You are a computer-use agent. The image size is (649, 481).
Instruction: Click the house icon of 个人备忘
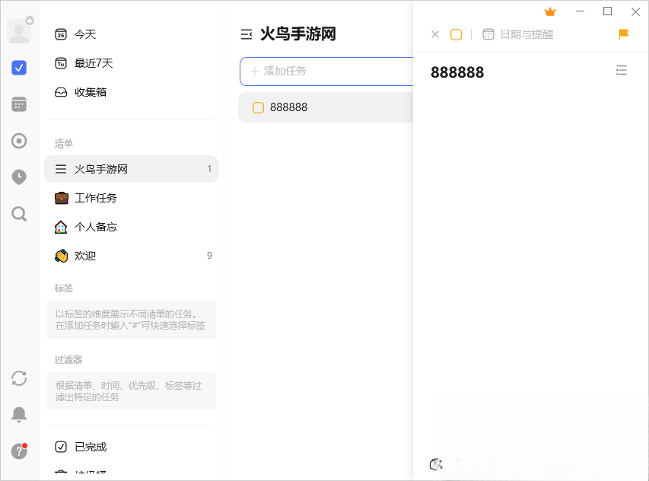tap(61, 227)
